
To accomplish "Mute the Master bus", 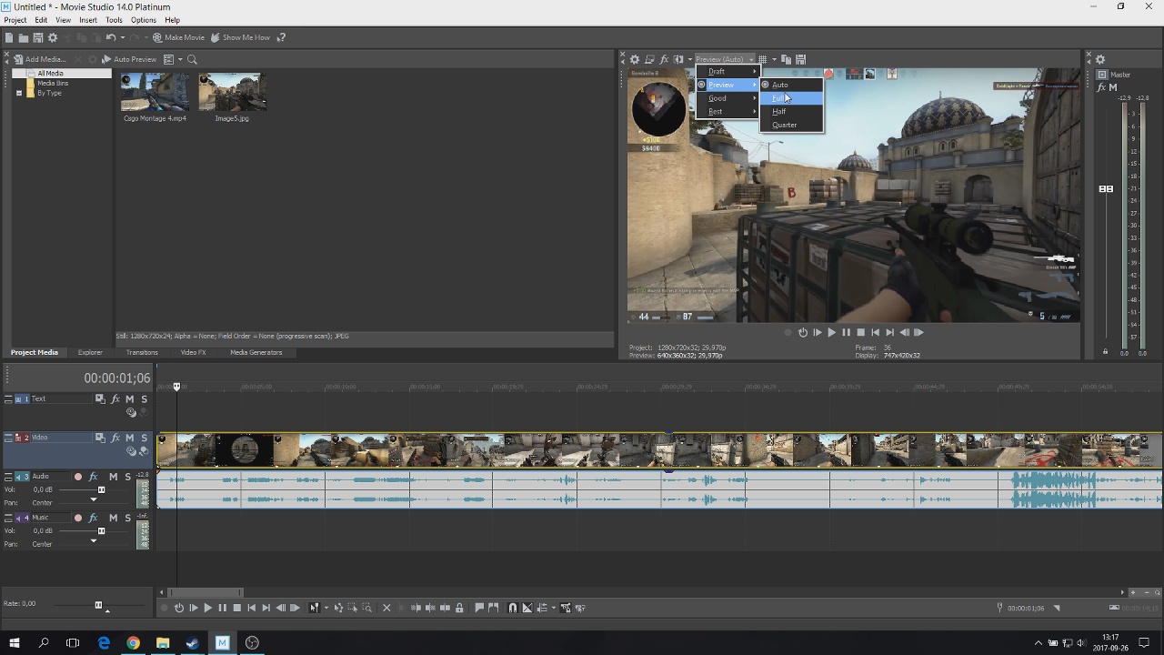I will (1113, 87).
